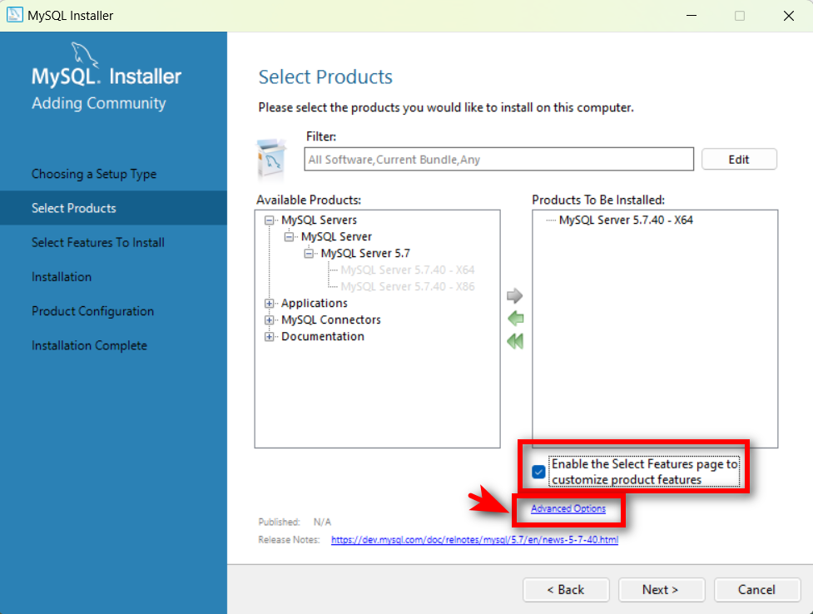This screenshot has height=614, width=813.
Task: Click the < Back button
Action: (566, 590)
